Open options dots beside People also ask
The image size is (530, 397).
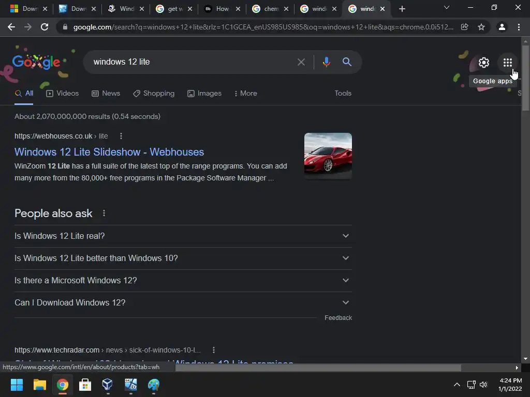[x=104, y=213]
